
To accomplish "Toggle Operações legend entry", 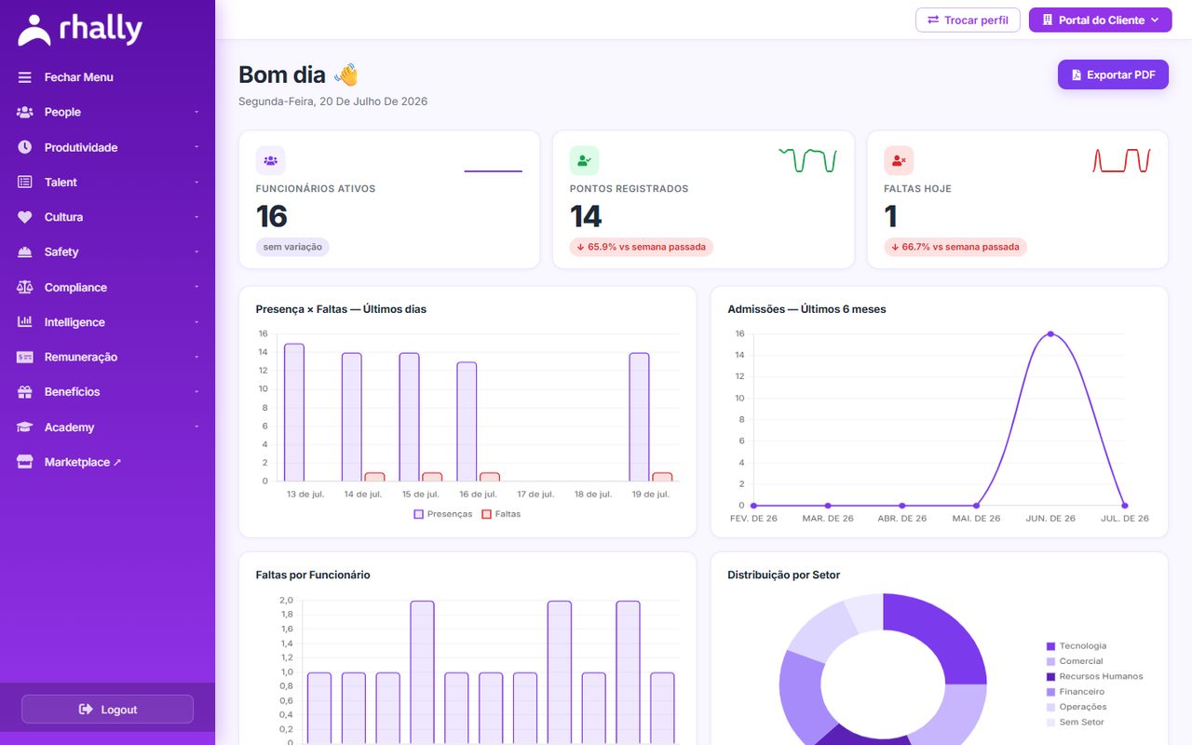I will (1077, 707).
